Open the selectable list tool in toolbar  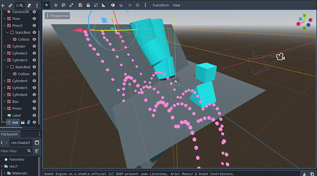pyautogui.click(x=80, y=5)
